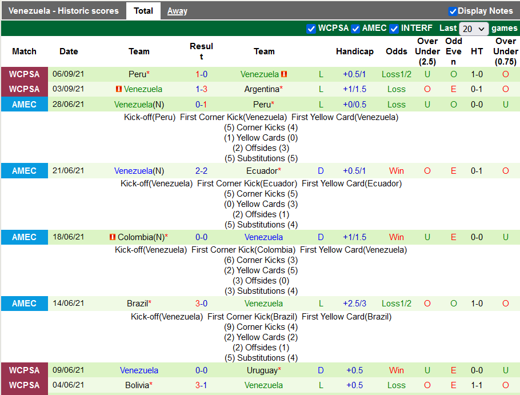Toggle the INTERF filter checkbox

tap(394, 29)
